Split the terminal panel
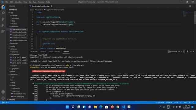The height and width of the screenshot is (110, 196). [x=184, y=52]
